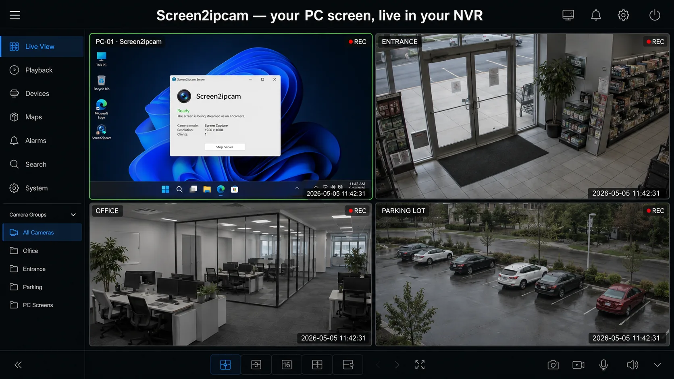Click Microsoft Edge desktop icon
The width and height of the screenshot is (674, 379).
(x=101, y=109)
